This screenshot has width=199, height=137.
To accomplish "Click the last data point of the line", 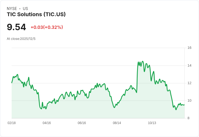I will [x=184, y=105].
